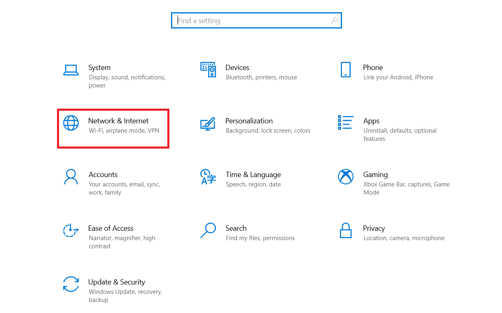Click 'Link your Android, iPhone' description
The height and width of the screenshot is (313, 502).
tap(398, 77)
